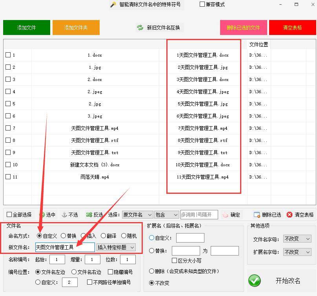Click the 新文件名 input field

[65, 247]
